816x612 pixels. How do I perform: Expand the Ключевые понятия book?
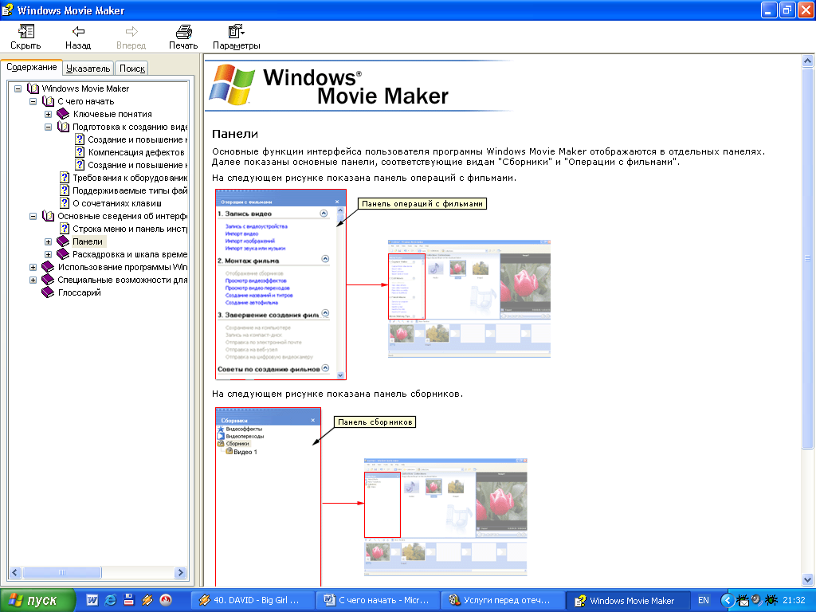(48, 114)
